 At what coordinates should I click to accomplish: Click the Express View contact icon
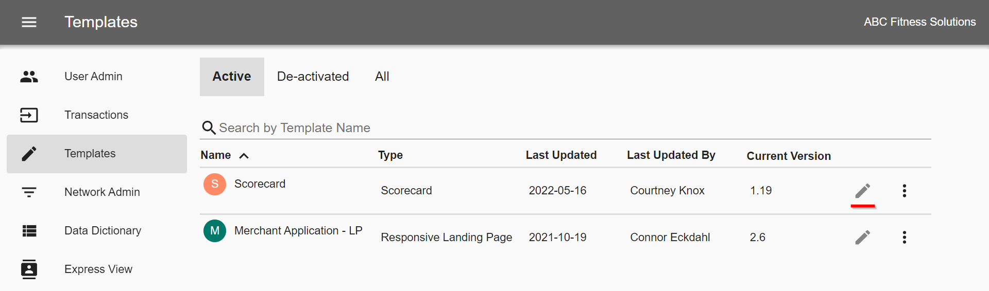click(x=29, y=269)
